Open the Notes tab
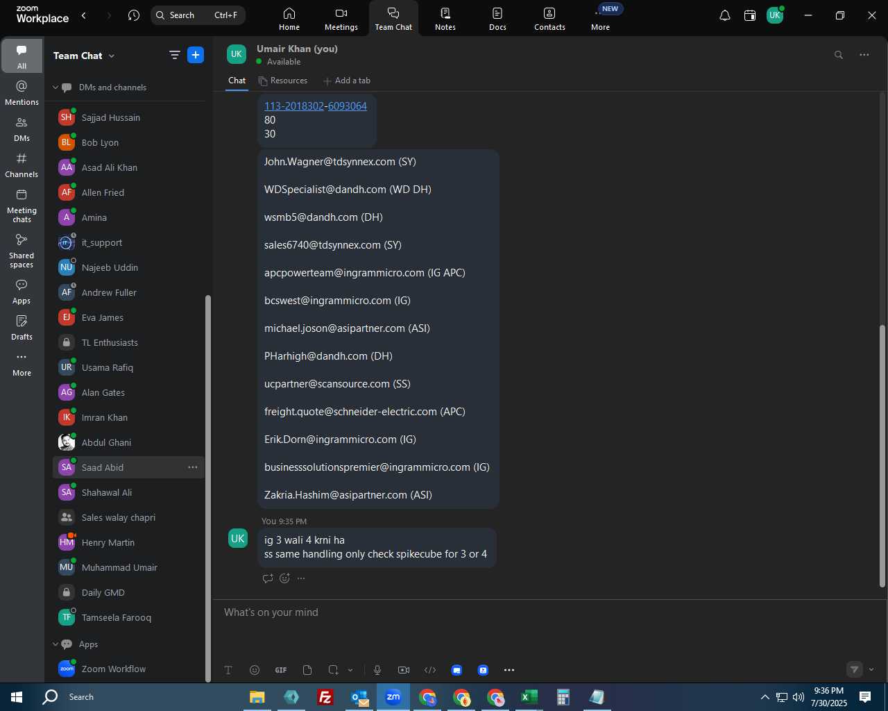 coord(445,19)
